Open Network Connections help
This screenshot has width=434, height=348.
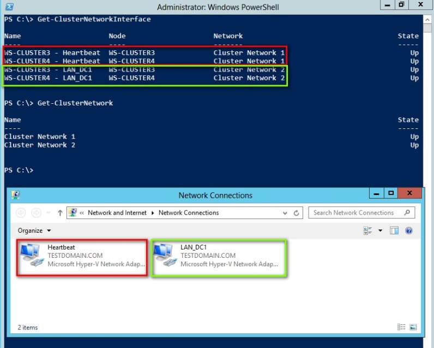coord(409,231)
